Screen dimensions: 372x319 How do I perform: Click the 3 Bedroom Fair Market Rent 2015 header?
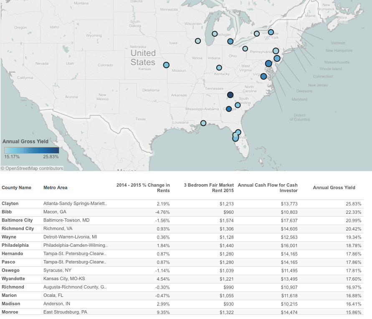209,187
